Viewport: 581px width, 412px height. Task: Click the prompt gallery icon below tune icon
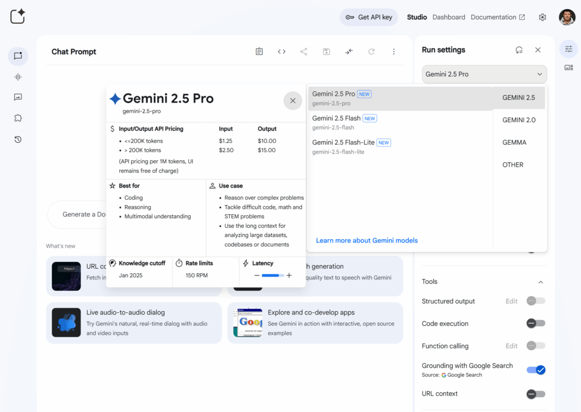[569, 67]
